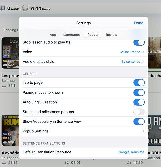Click the blue word-count badge showing 62

pos(7,134)
